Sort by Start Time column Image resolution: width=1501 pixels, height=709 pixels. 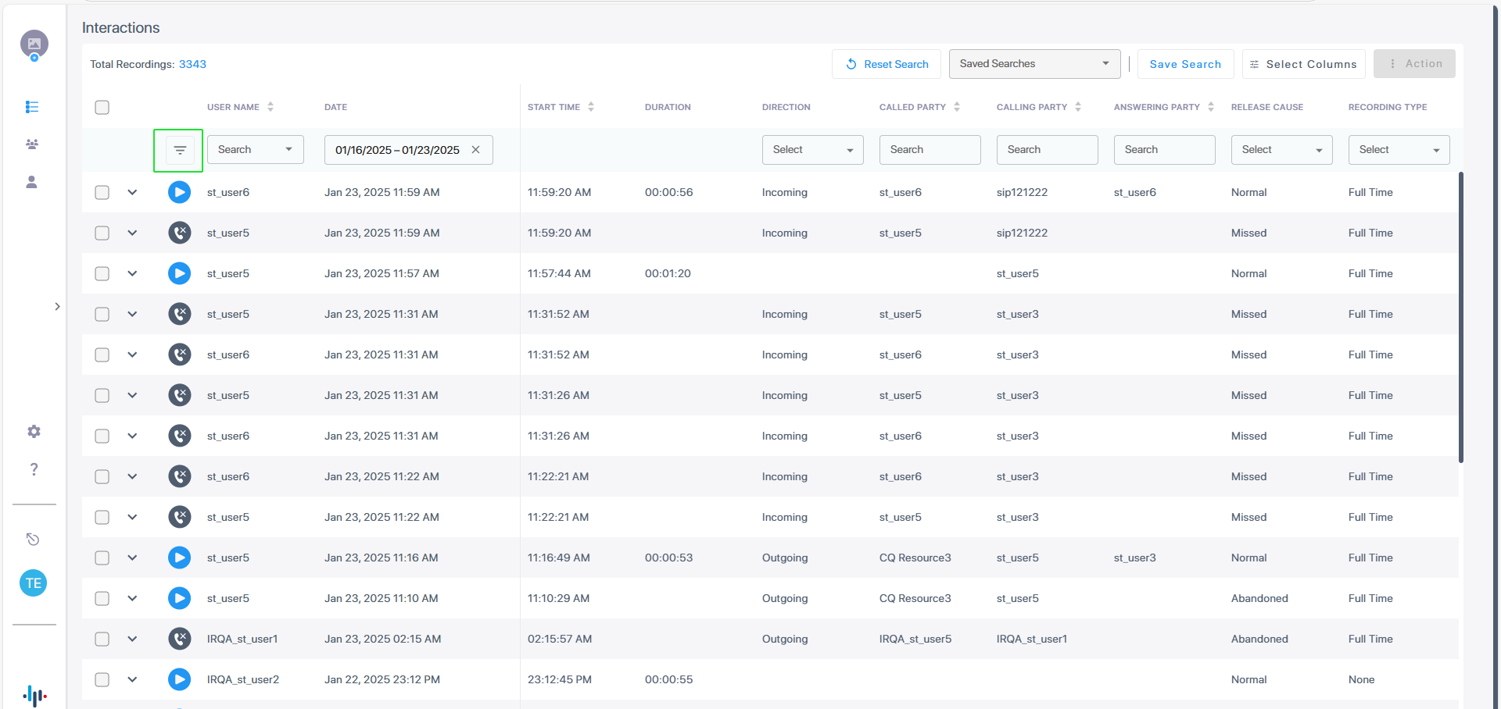(x=591, y=107)
